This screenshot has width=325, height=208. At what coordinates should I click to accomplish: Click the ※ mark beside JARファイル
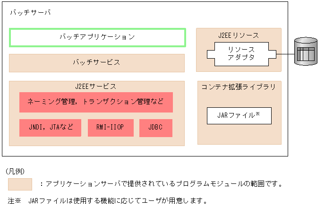tap(257, 114)
